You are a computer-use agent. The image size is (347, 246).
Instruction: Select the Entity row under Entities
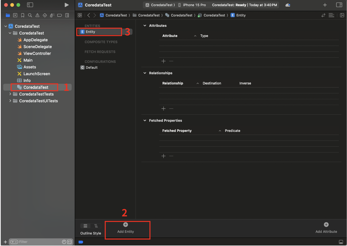[105, 32]
